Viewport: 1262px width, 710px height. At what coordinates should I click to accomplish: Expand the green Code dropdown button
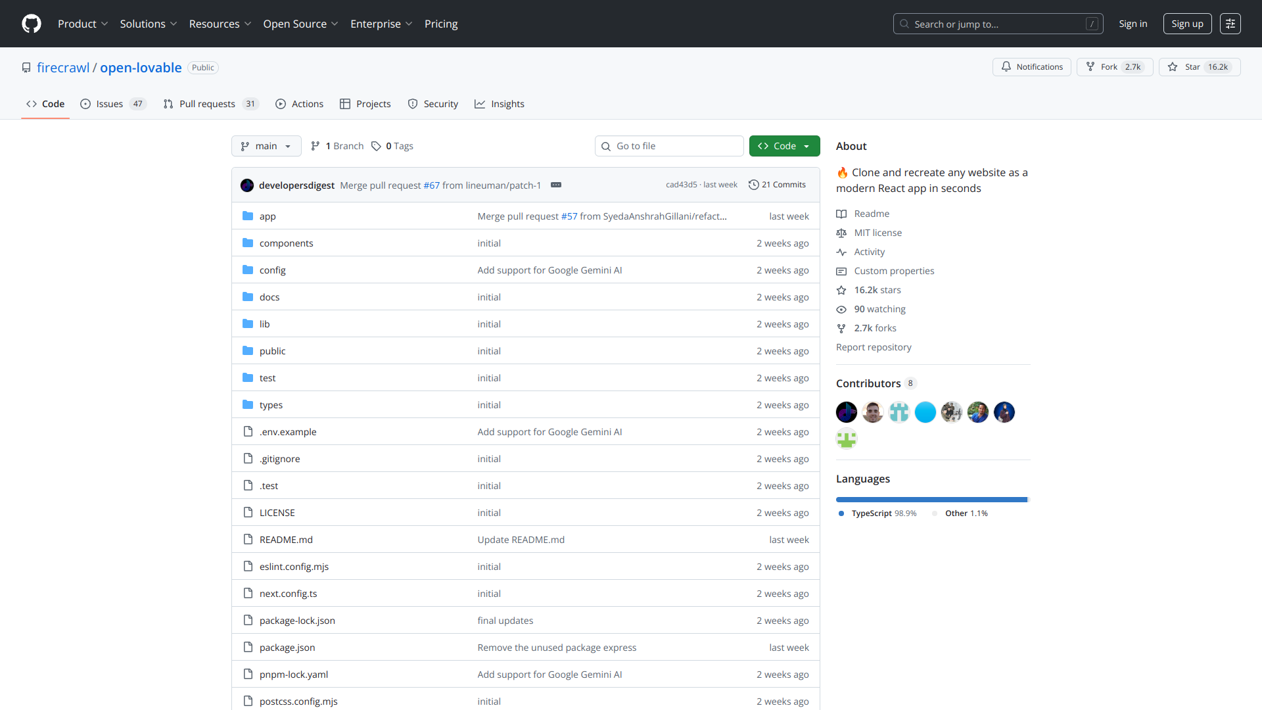[784, 146]
